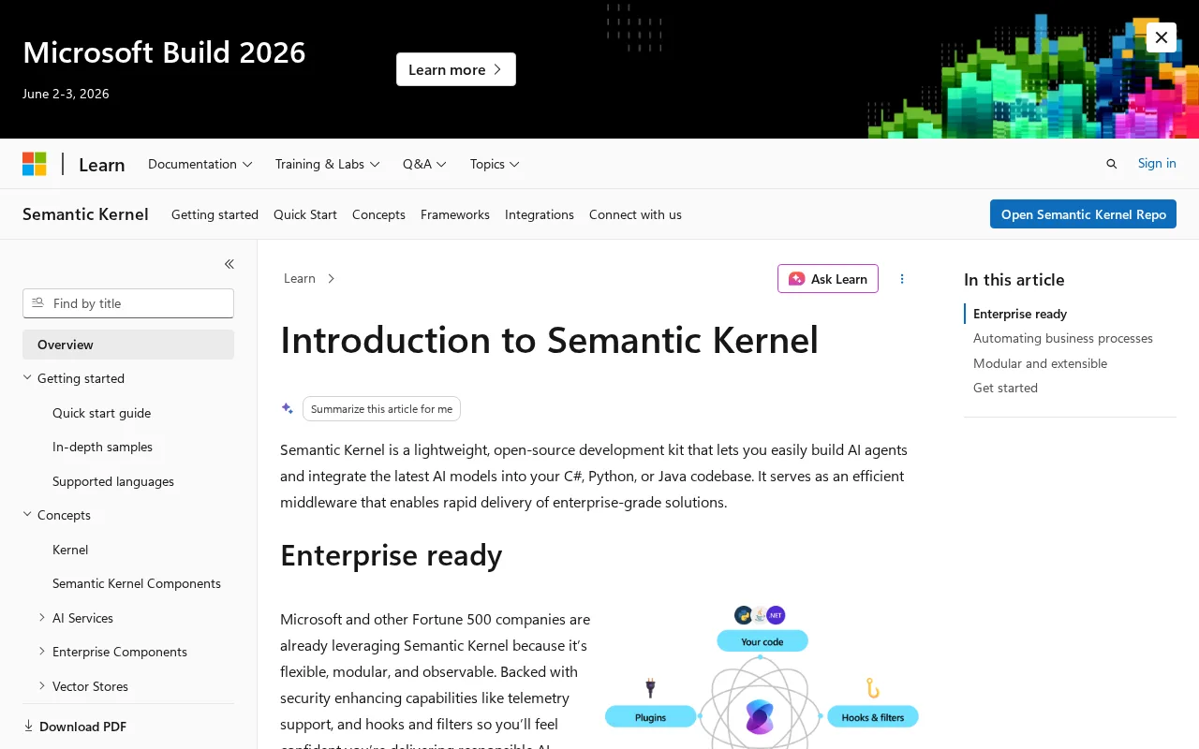
Task: Open the more actions ellipsis menu
Action: 902,279
